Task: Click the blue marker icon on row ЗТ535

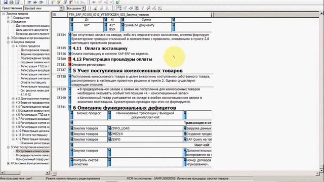Action: 70,49
